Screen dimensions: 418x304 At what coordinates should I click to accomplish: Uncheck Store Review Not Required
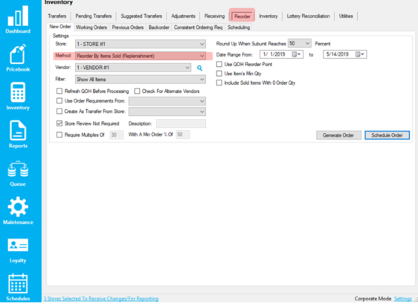click(60, 123)
